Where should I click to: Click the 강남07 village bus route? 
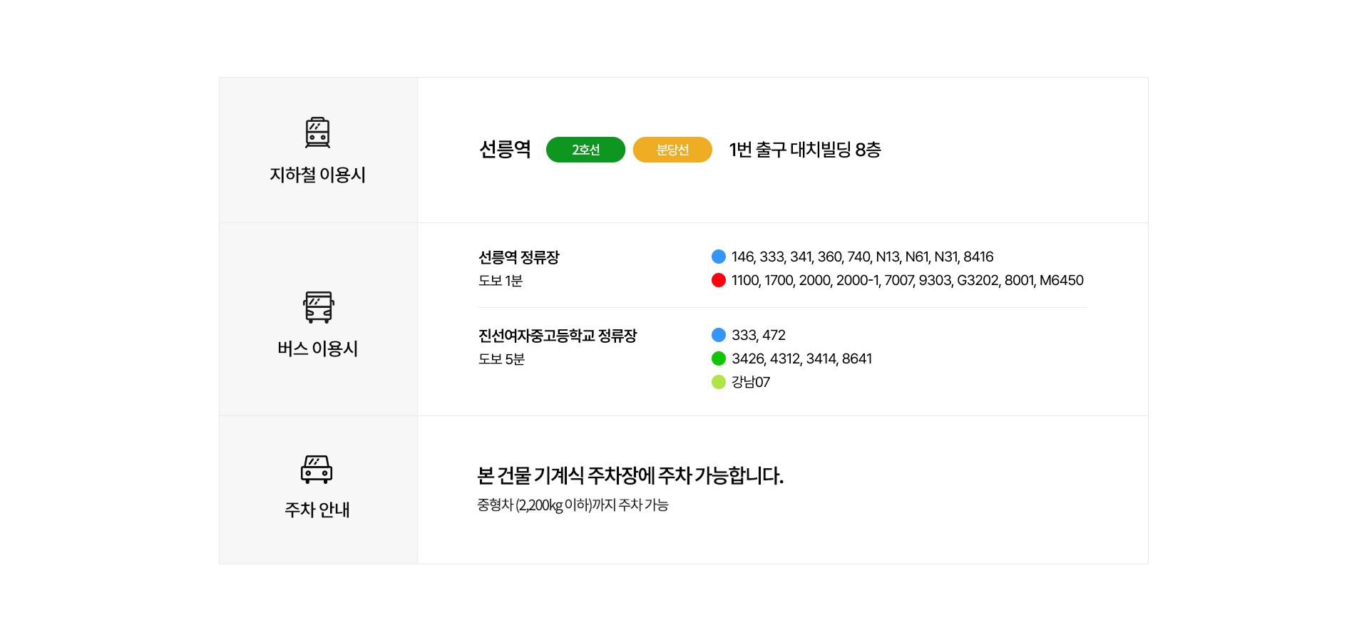[751, 382]
